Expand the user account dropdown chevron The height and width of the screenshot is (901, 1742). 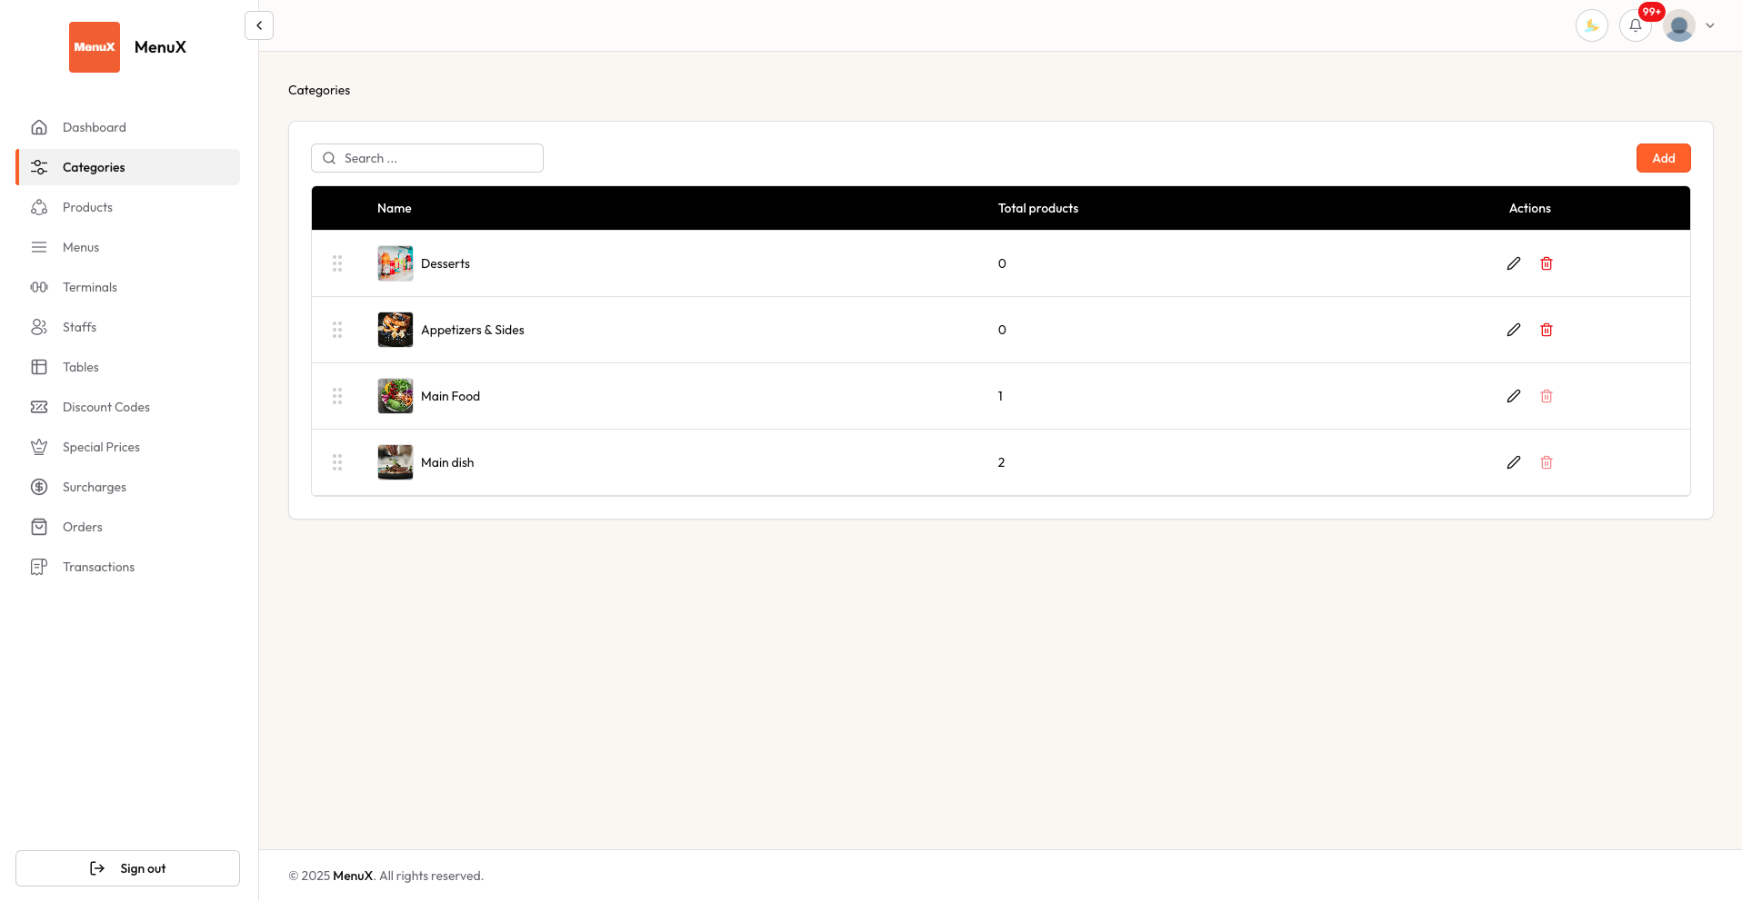click(1710, 25)
